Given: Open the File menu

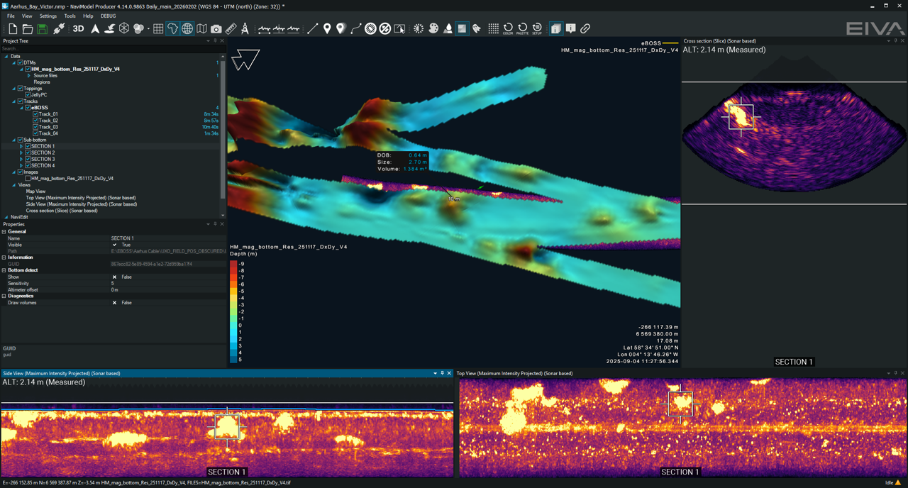Looking at the screenshot, I should click(x=11, y=16).
